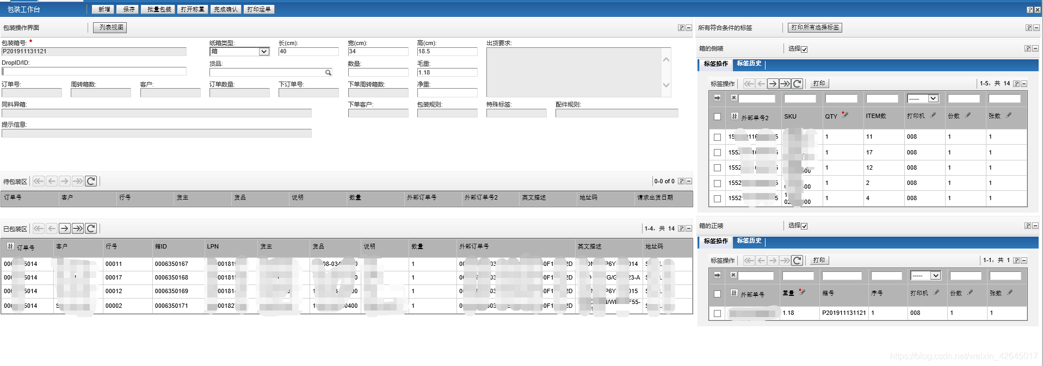Click 打印 button in 箱的正唛 section
This screenshot has height=366, width=1043.
click(x=819, y=260)
